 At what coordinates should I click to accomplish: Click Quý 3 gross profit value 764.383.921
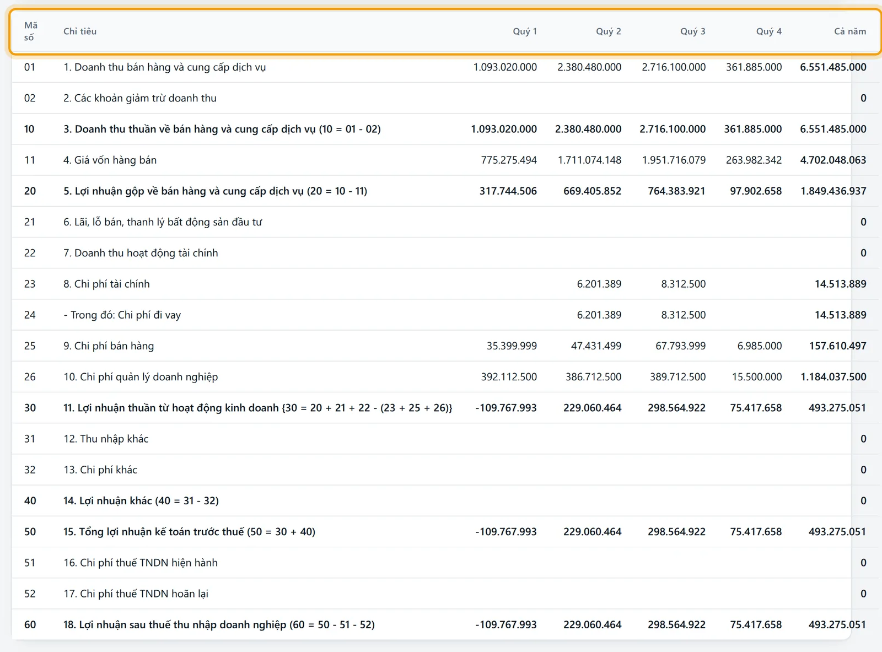point(676,191)
